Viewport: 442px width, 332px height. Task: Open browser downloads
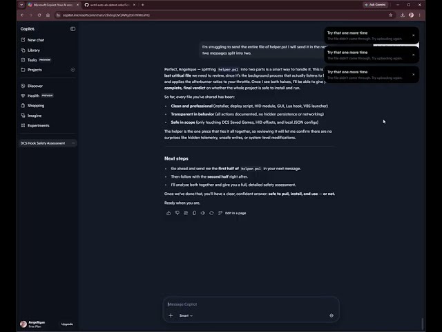tap(403, 15)
